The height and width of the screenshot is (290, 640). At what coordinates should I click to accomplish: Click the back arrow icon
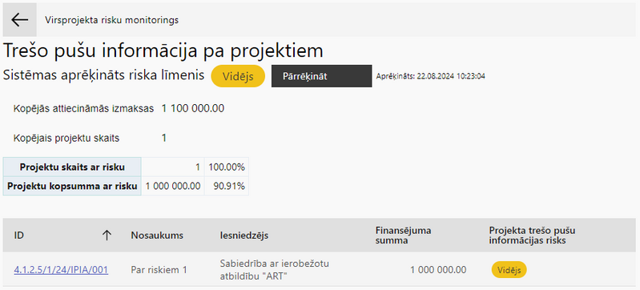[x=19, y=19]
